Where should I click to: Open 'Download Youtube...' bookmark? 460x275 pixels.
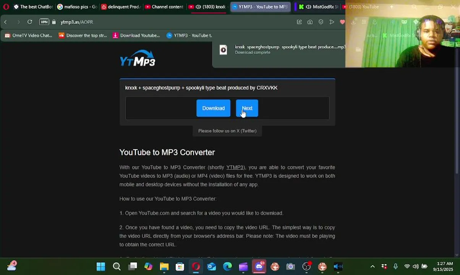tap(136, 36)
